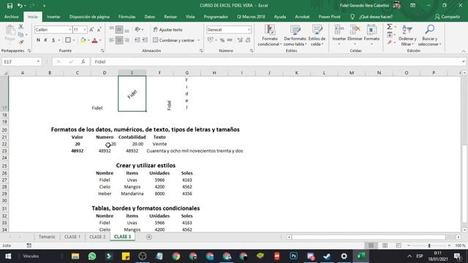The width and height of the screenshot is (468, 263).
Task: Open the font size 11 dropdown
Action: point(85,29)
